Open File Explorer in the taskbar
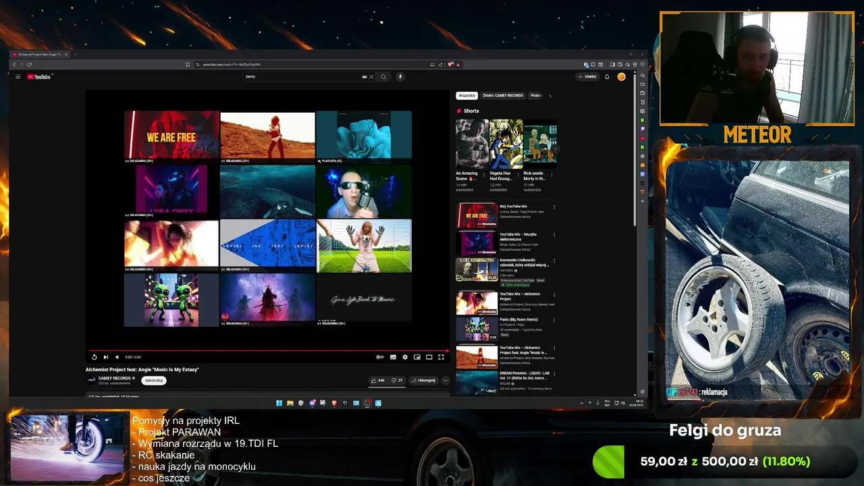The width and height of the screenshot is (864, 486). (x=290, y=403)
